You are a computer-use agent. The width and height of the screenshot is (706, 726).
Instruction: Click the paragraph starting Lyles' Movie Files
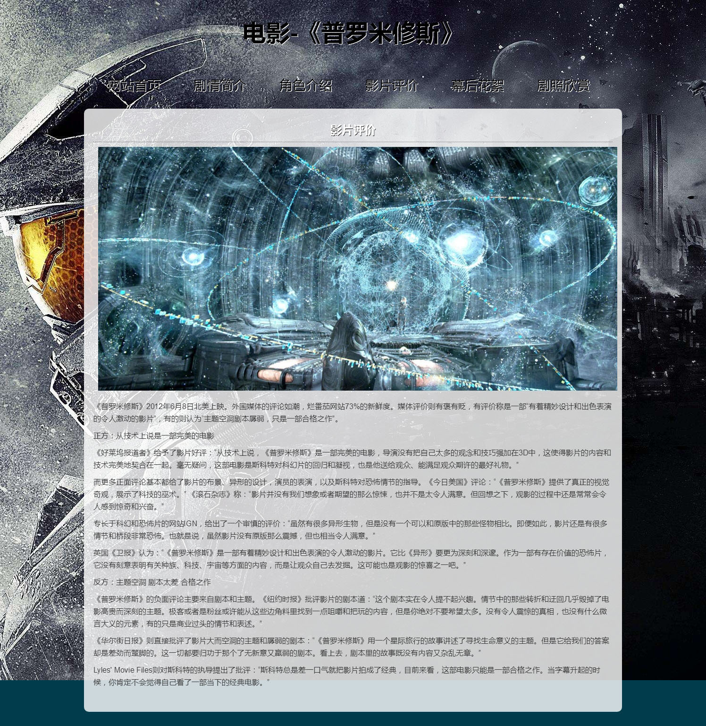click(347, 676)
